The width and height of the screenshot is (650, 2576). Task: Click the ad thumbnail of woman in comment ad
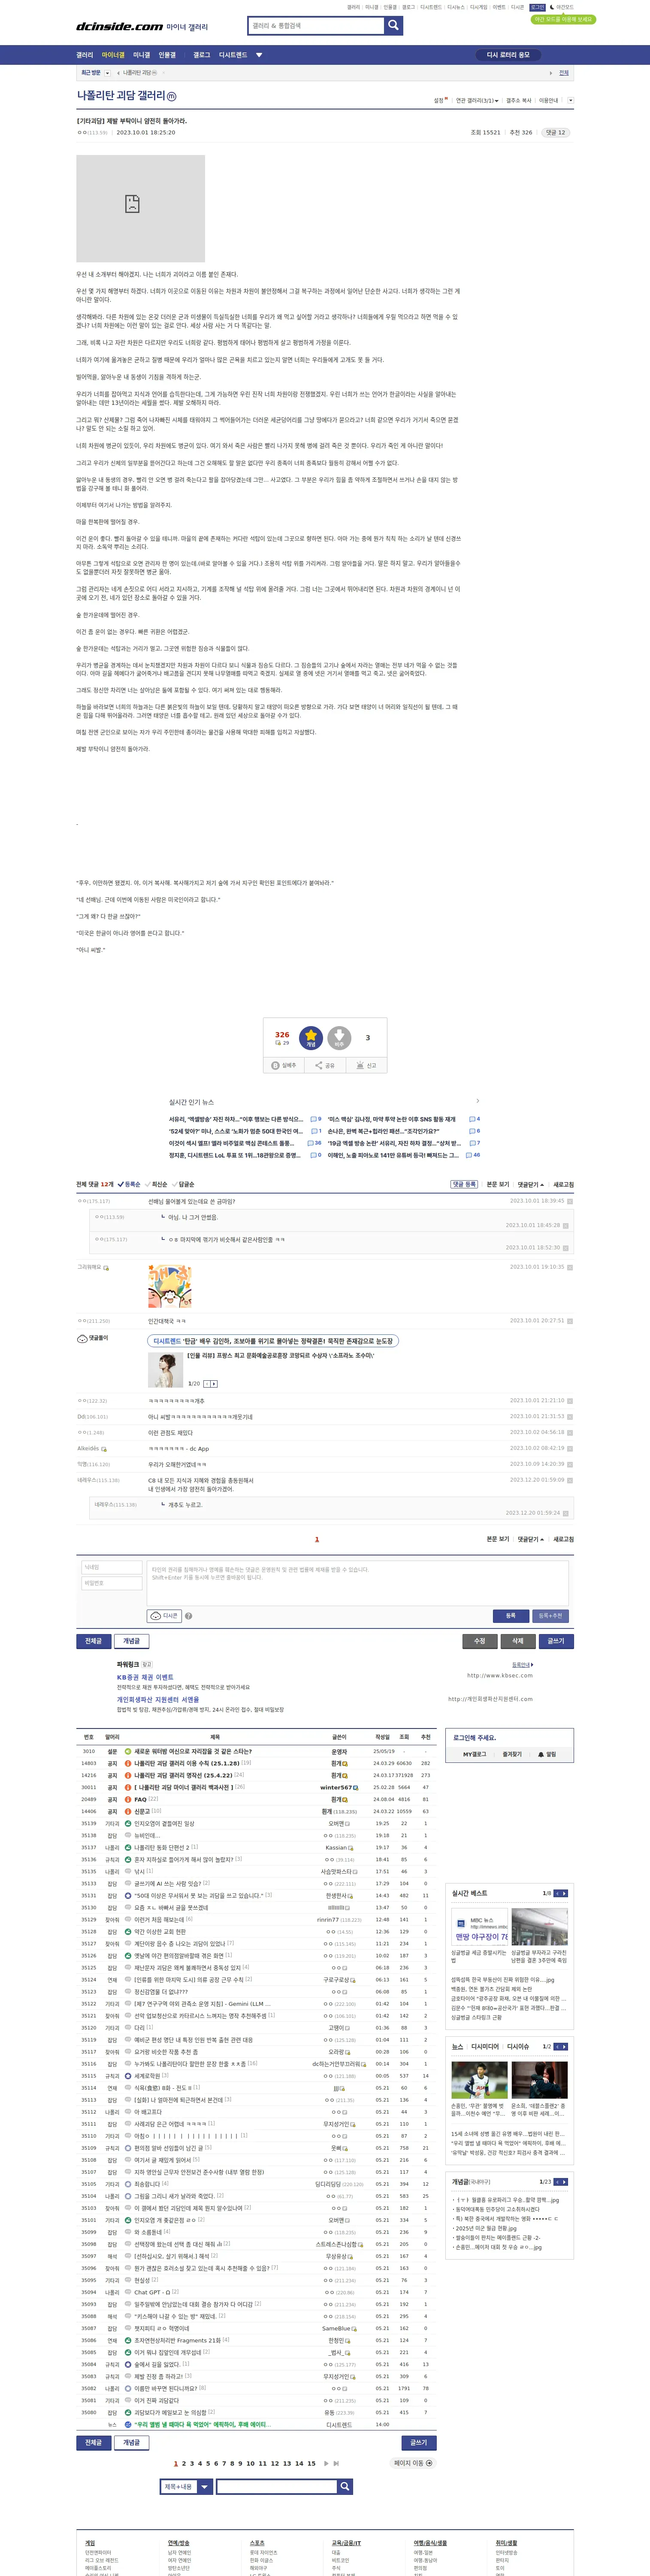[165, 1369]
